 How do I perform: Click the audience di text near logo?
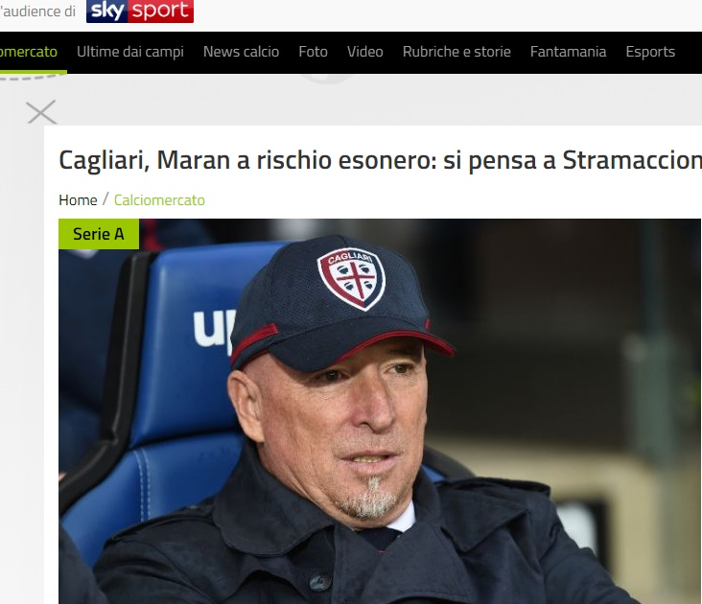(37, 12)
